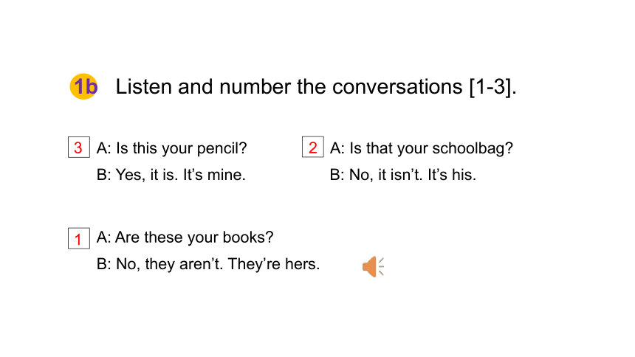The width and height of the screenshot is (635, 357).
Task: Click line 'B: No, they aren't. They're hers.'
Action: 208,264
